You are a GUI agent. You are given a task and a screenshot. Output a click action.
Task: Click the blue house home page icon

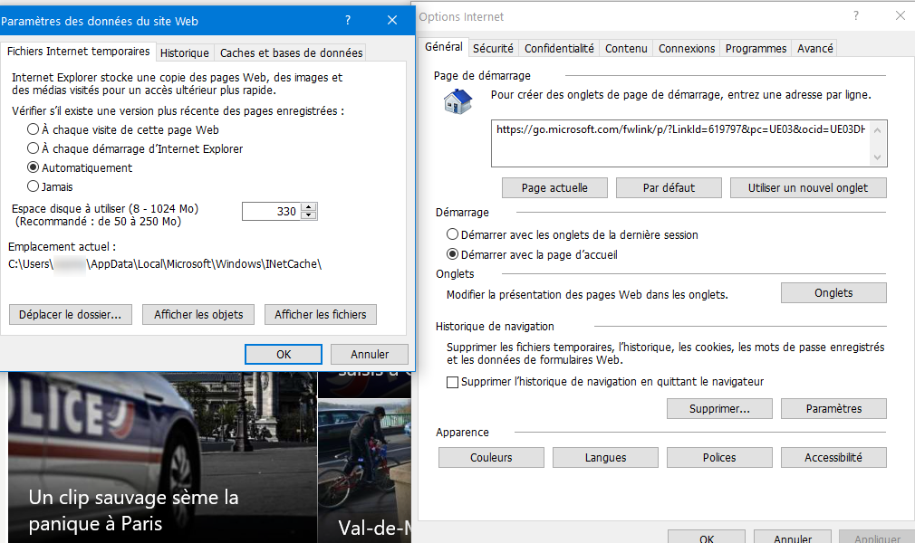[x=458, y=101]
